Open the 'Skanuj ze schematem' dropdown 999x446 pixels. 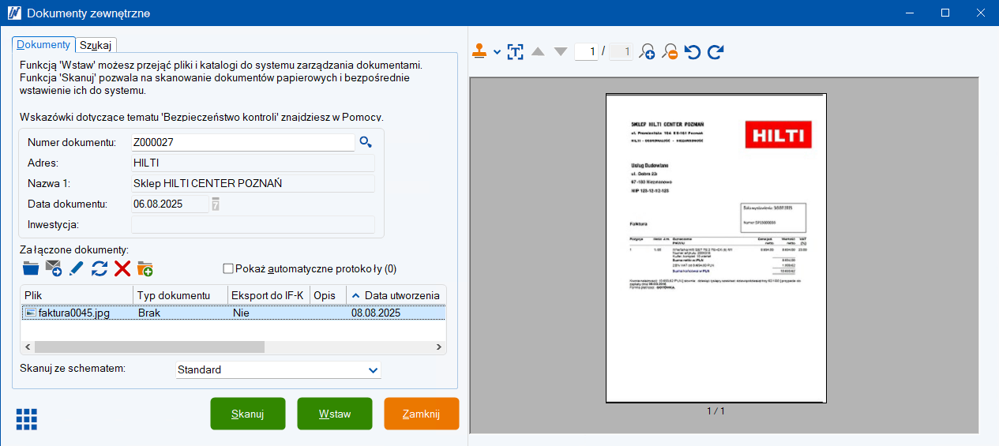[373, 369]
